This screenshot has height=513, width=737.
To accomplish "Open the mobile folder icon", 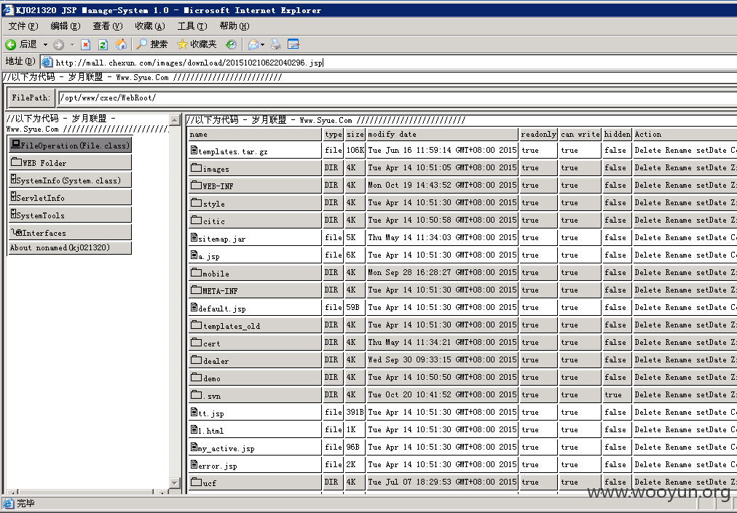I will tap(196, 272).
